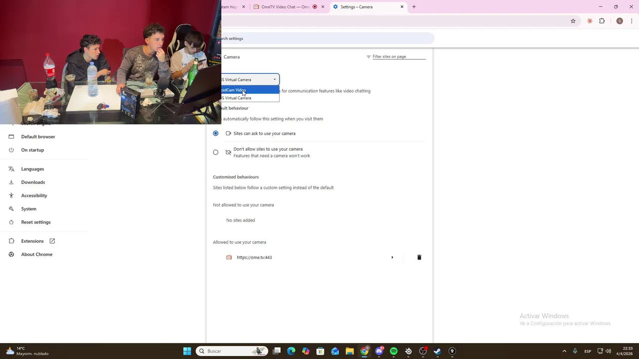Open the weather widget showing 14°C

click(27, 351)
